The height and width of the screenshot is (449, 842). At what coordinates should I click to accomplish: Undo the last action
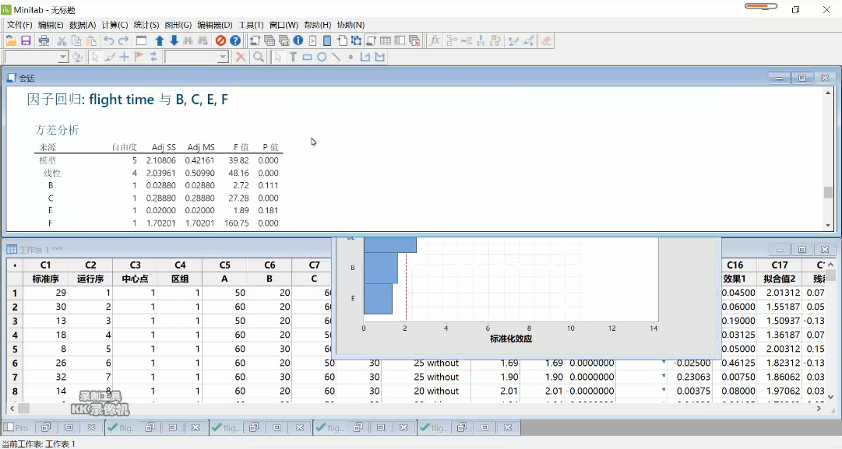click(109, 40)
